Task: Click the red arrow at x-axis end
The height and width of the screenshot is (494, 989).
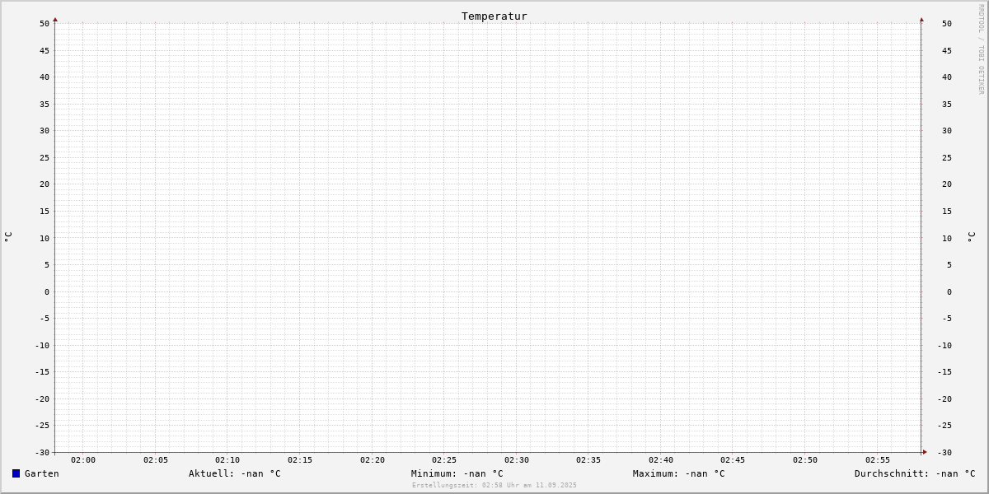Action: tap(925, 452)
